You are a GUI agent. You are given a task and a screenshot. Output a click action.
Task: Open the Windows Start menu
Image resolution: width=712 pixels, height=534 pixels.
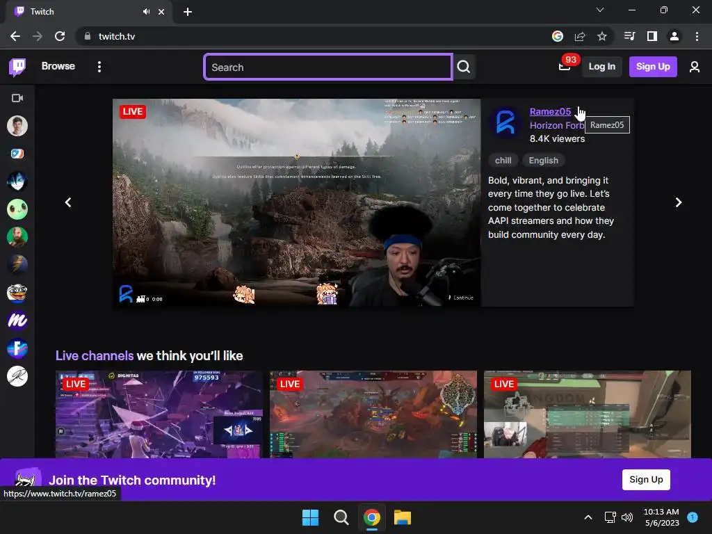coord(311,517)
